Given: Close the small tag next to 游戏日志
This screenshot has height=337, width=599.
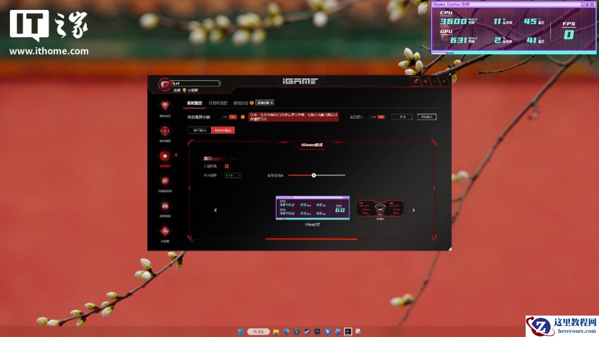Looking at the screenshot, I should point(272,103).
